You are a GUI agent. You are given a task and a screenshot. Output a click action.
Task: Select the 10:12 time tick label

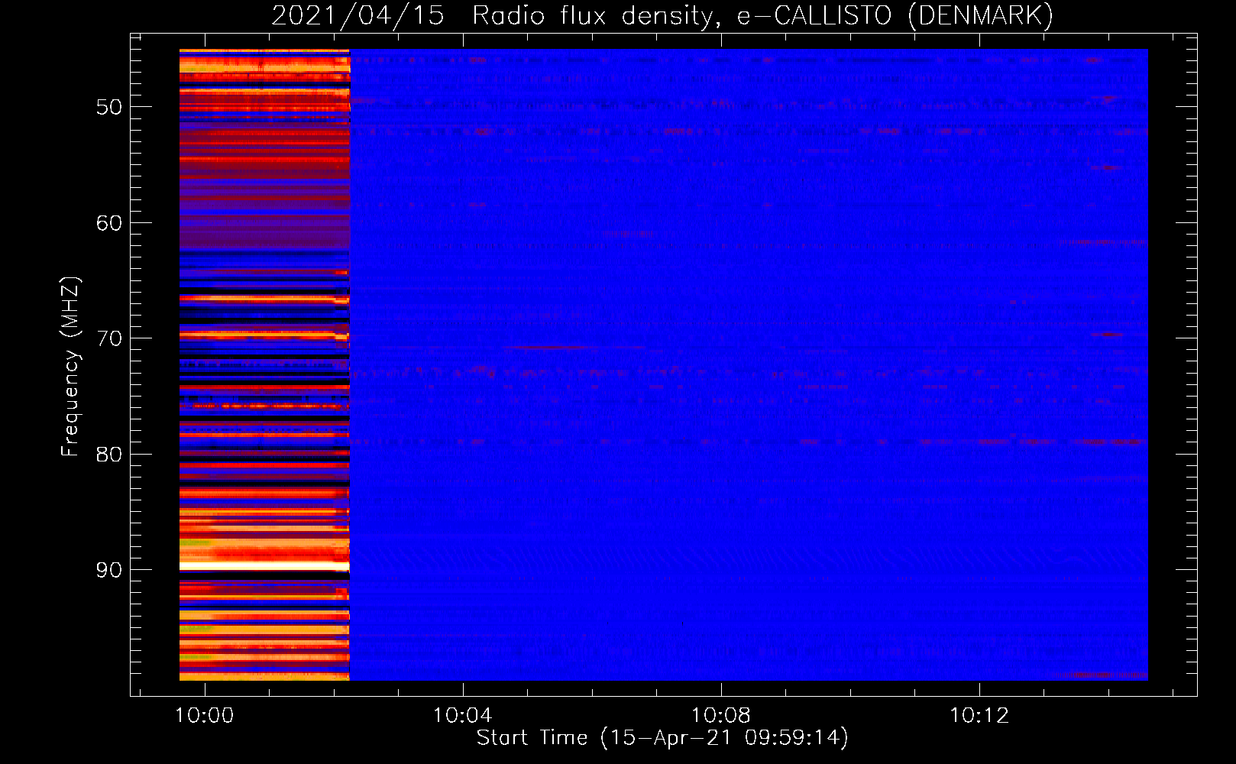point(979,716)
